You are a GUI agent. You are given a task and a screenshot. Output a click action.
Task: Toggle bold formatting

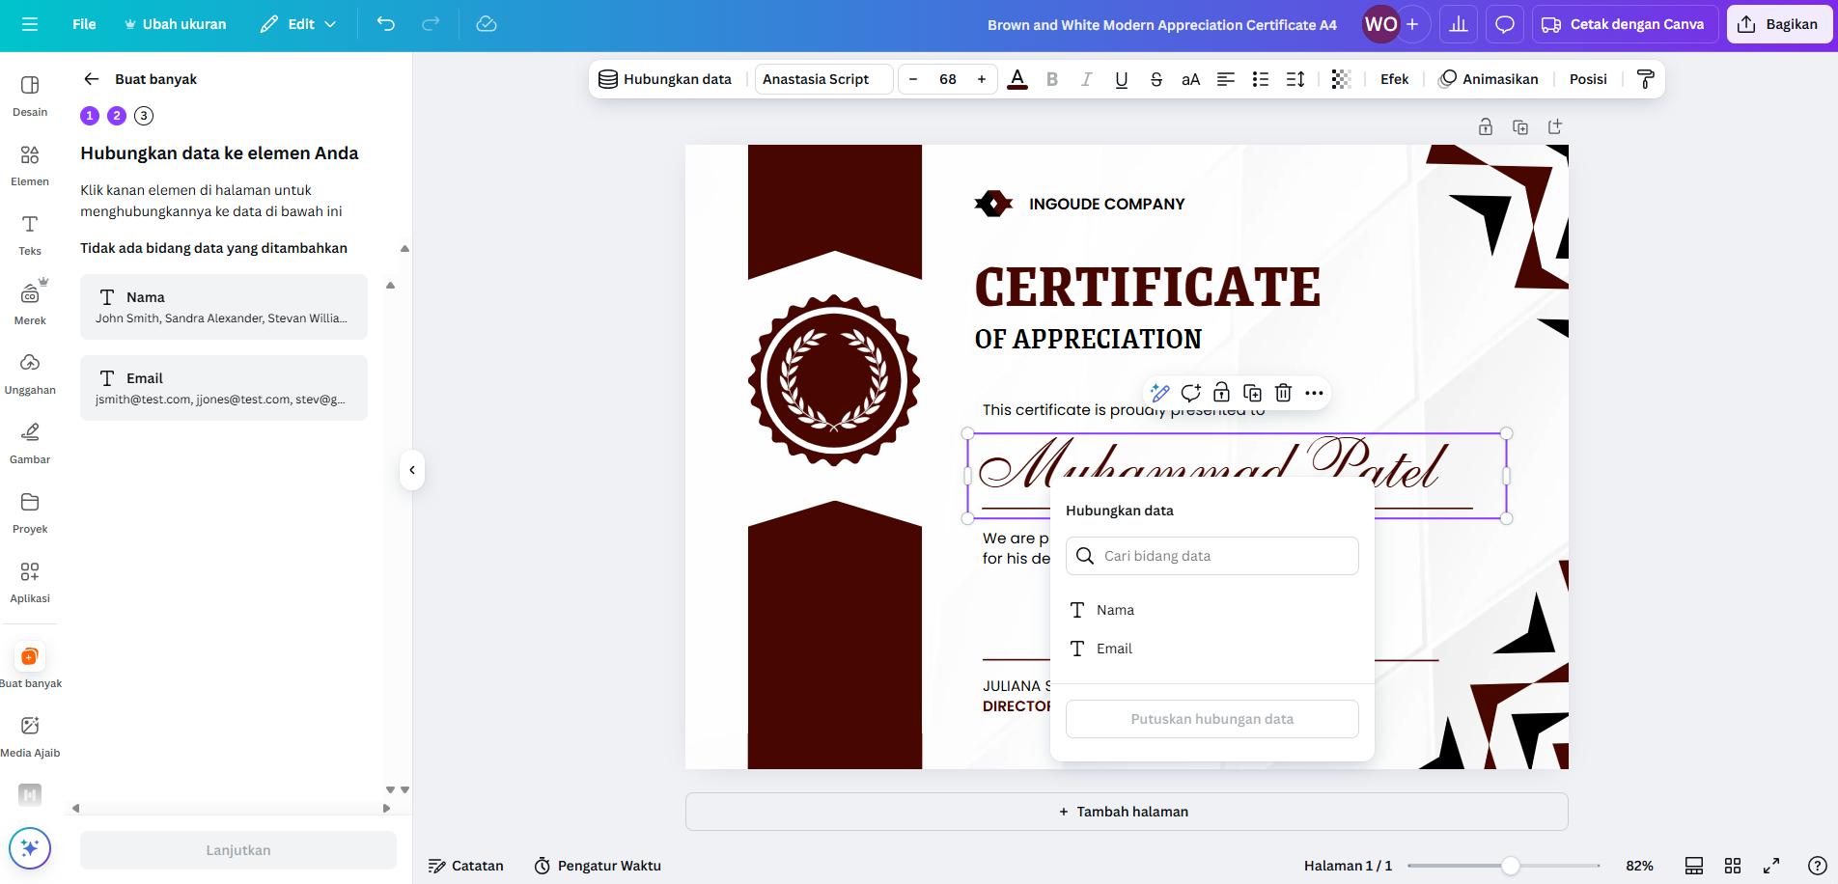click(x=1052, y=79)
